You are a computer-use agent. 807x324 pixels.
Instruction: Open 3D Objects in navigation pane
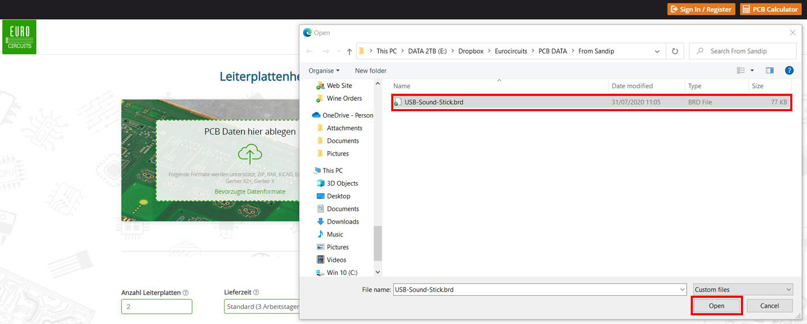[x=342, y=183]
